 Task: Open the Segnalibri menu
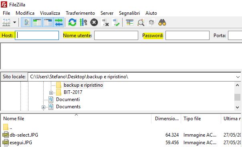pyautogui.click(x=129, y=13)
